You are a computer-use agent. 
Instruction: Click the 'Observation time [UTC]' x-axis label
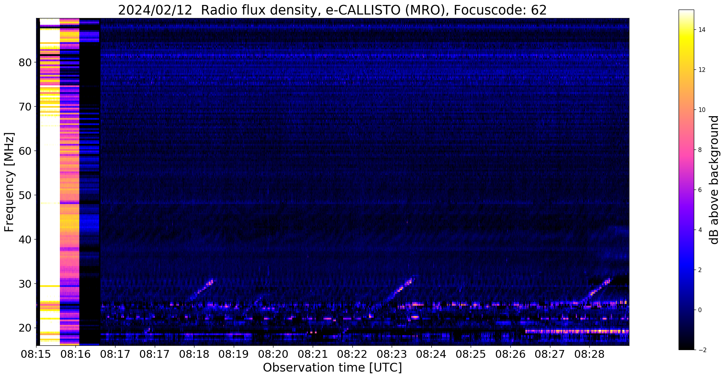click(332, 368)
